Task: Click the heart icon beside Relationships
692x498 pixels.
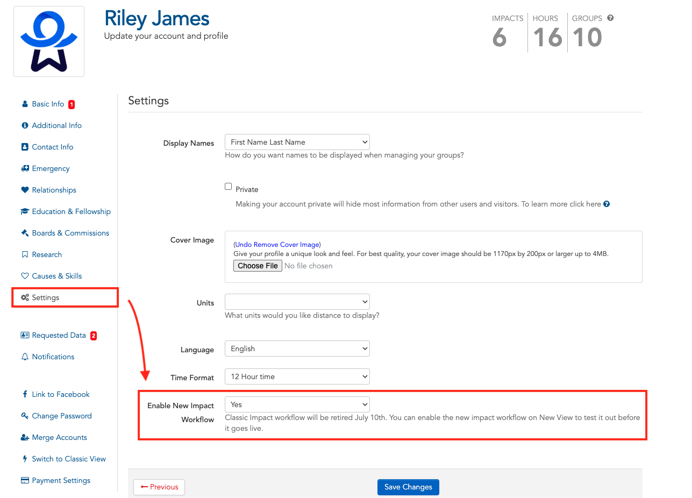Action: tap(25, 190)
